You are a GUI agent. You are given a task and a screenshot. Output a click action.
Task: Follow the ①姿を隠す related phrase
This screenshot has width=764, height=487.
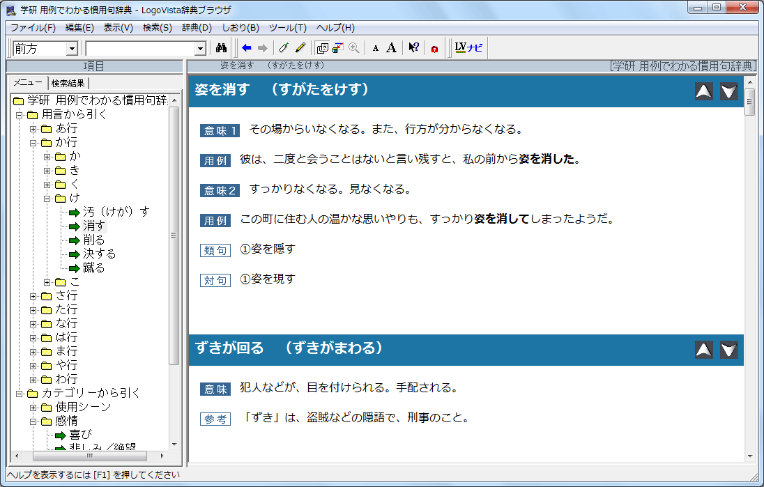pos(268,249)
